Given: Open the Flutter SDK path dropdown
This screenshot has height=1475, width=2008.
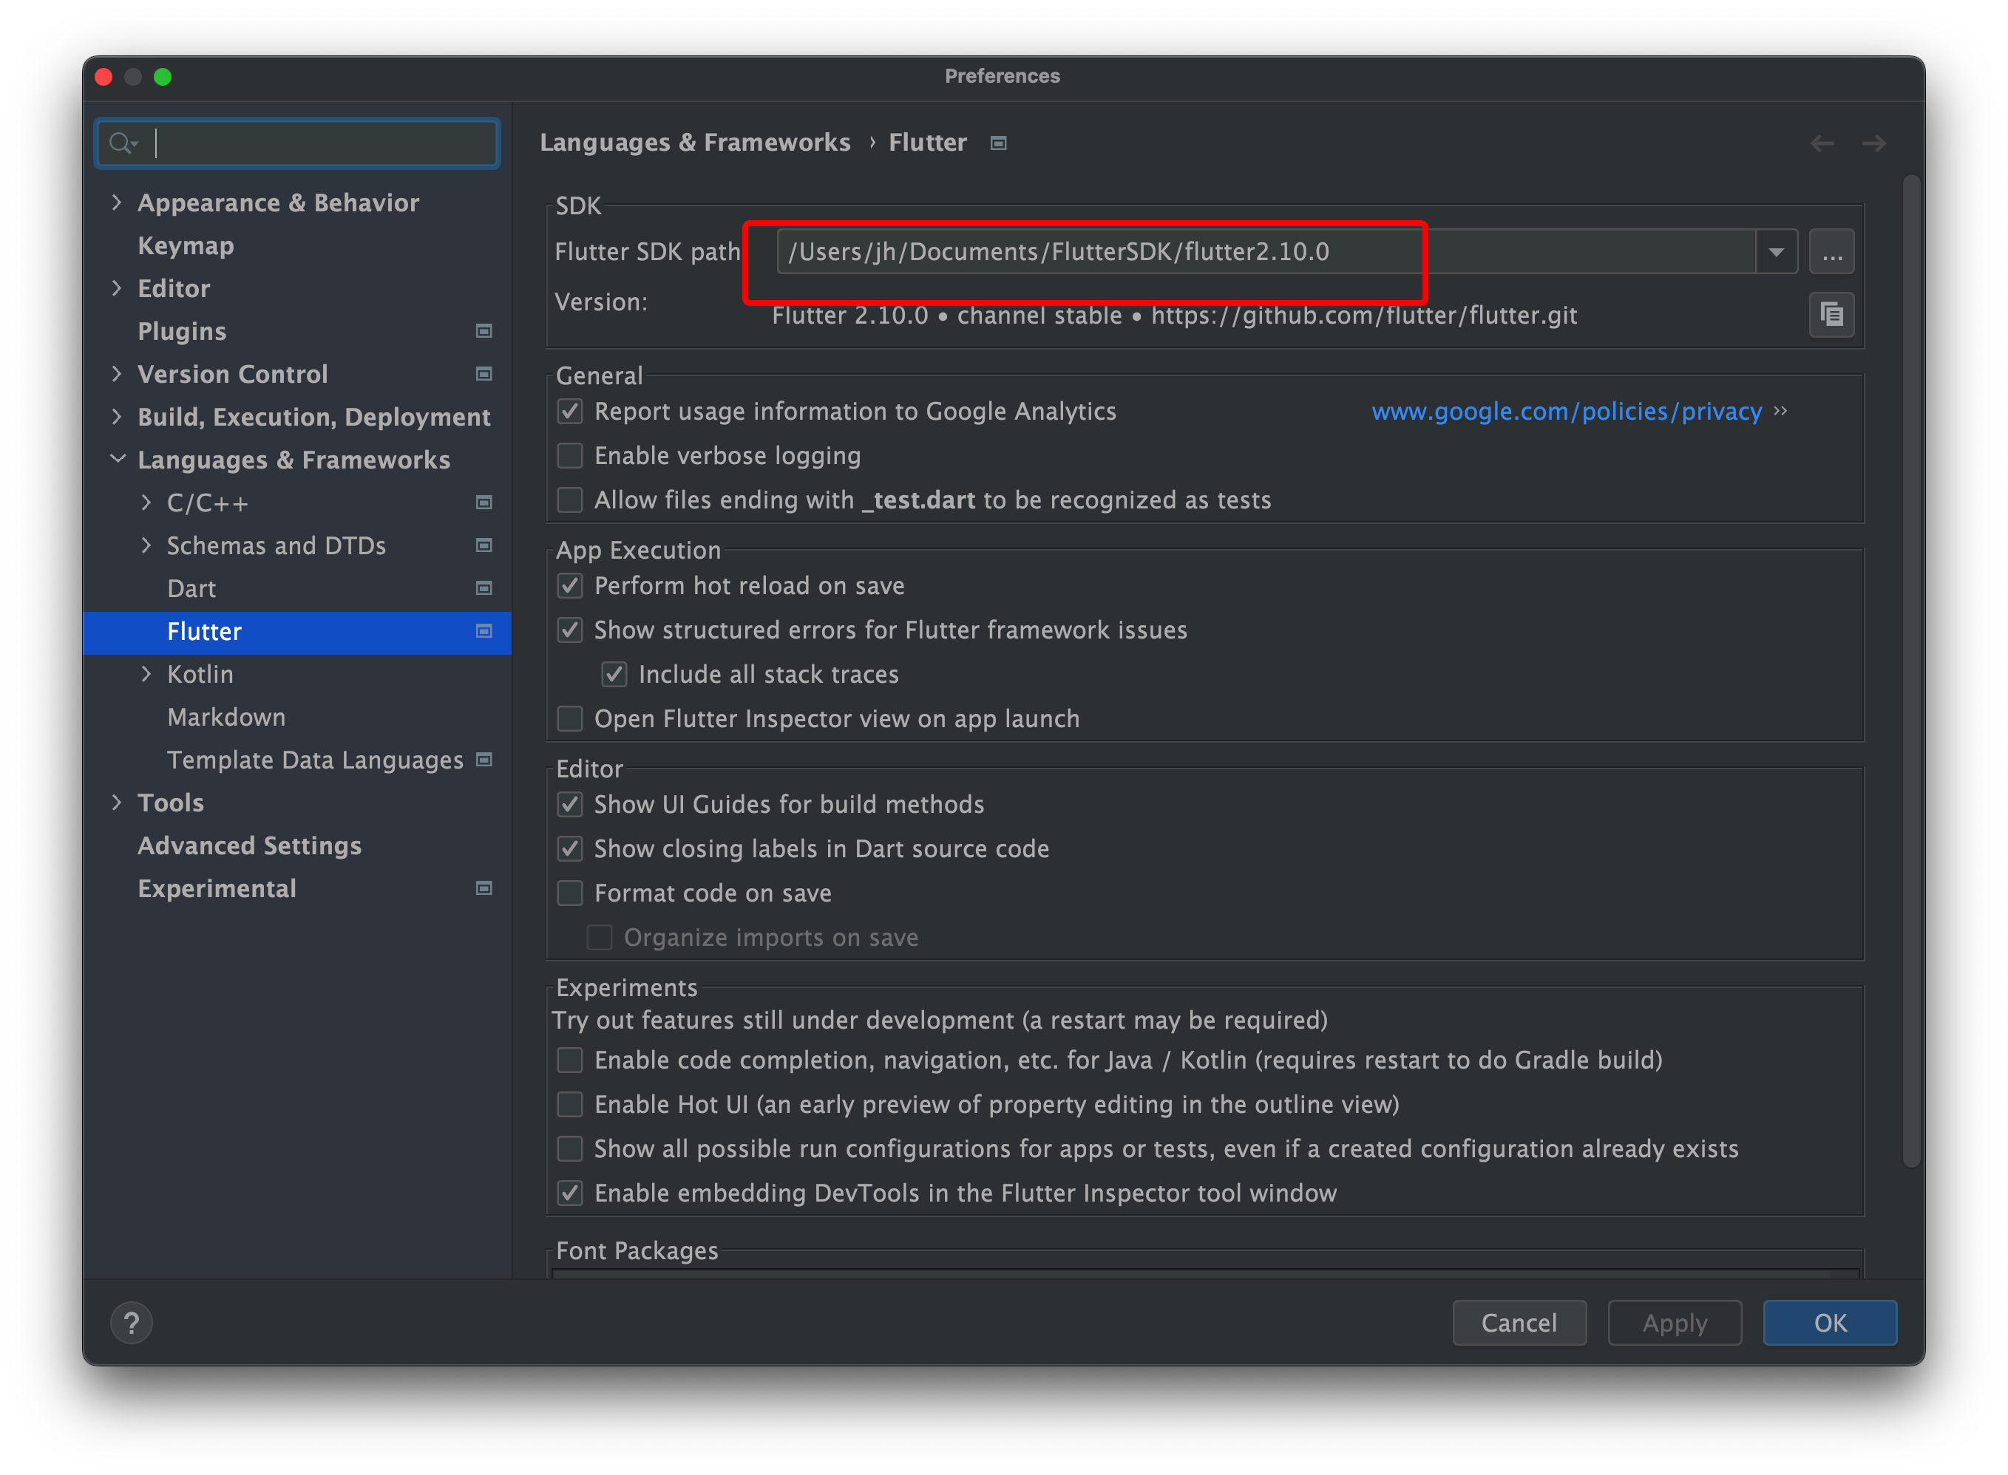Looking at the screenshot, I should tap(1776, 253).
